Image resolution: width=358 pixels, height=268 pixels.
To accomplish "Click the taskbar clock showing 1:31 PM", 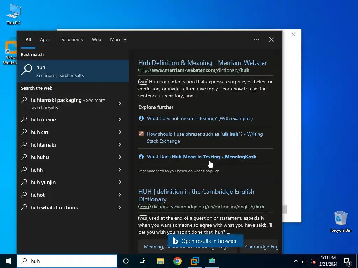I will coord(328,261).
